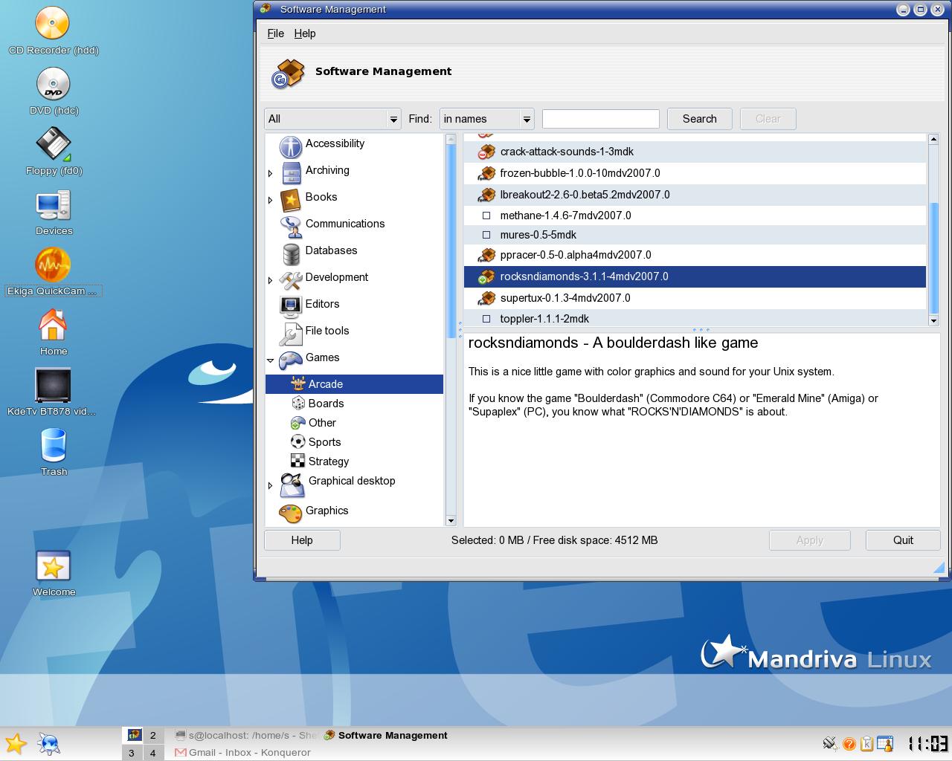This screenshot has height=761, width=952.
Task: Expand the Graphical desktop tree node
Action: coord(271,485)
